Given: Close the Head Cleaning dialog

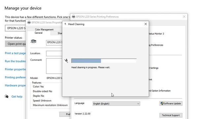Looking at the screenshot, I should point(146,24).
